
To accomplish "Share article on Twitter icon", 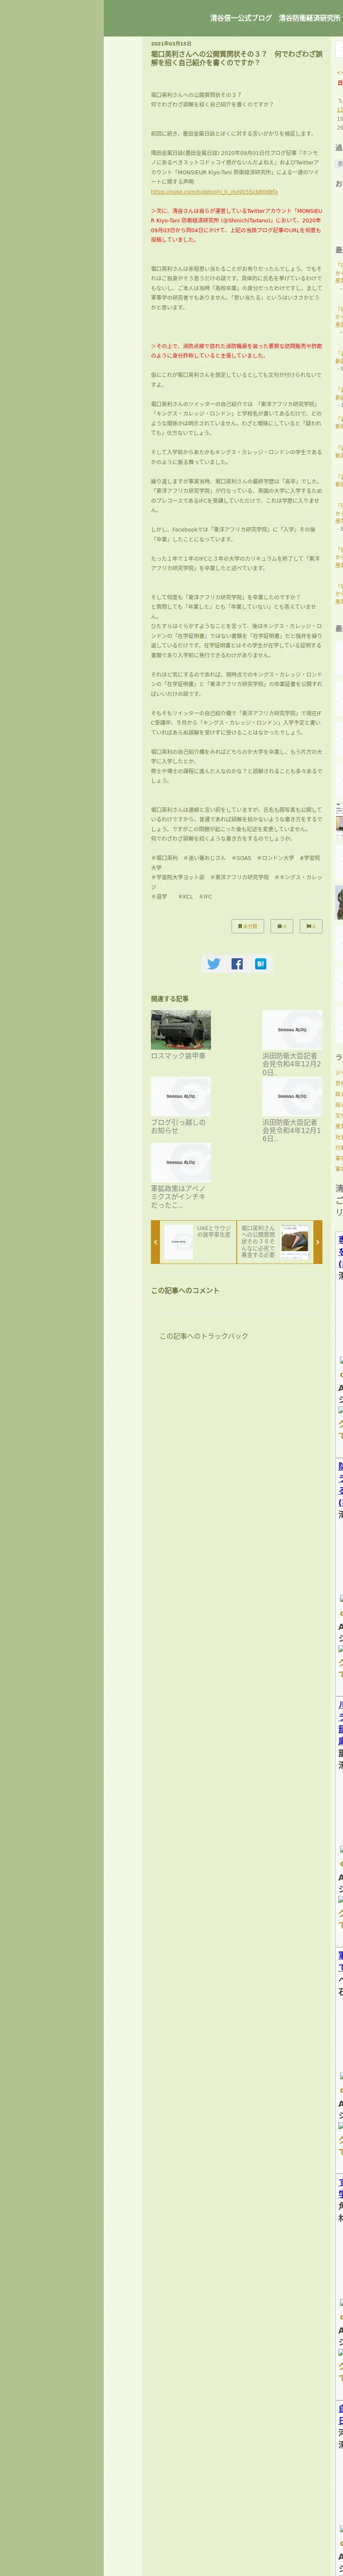I will [x=213, y=964].
